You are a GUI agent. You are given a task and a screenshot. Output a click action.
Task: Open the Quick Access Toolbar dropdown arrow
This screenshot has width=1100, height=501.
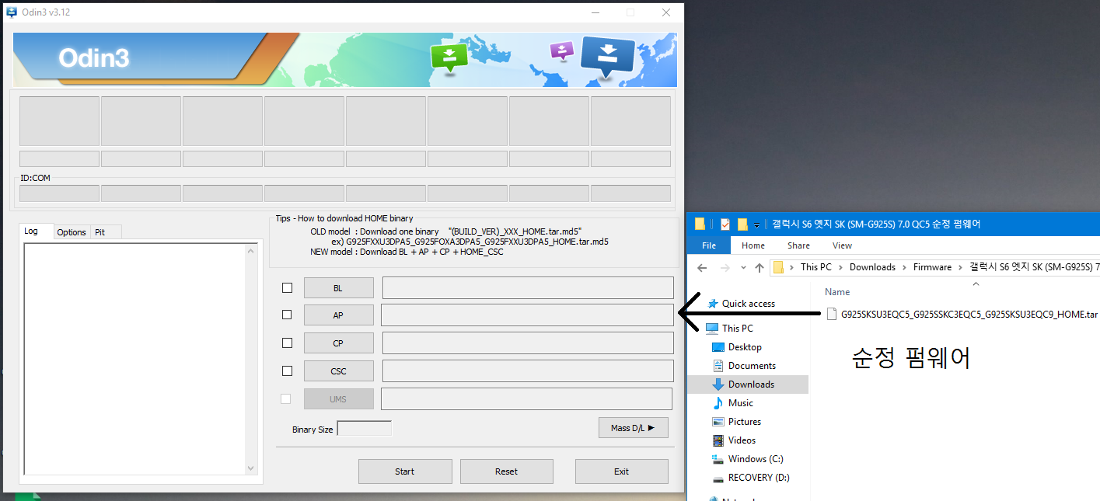[x=757, y=225]
